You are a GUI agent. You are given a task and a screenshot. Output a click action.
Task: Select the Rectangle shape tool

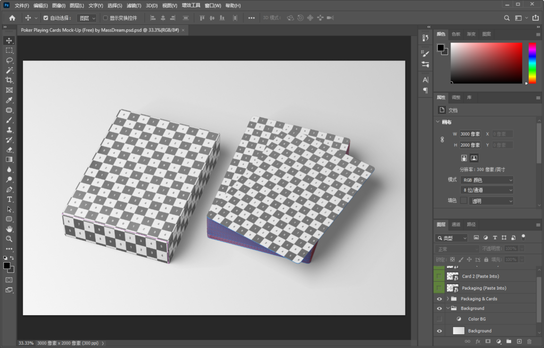[x=9, y=219]
